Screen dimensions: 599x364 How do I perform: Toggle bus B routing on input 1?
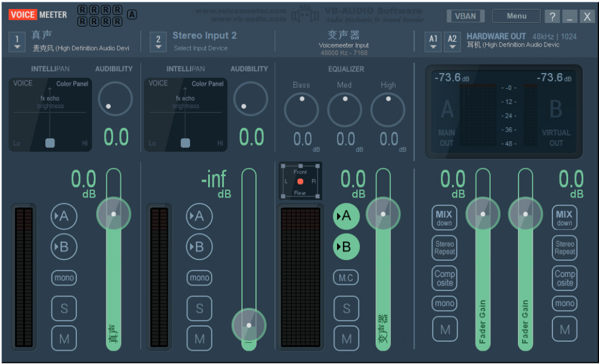(64, 247)
